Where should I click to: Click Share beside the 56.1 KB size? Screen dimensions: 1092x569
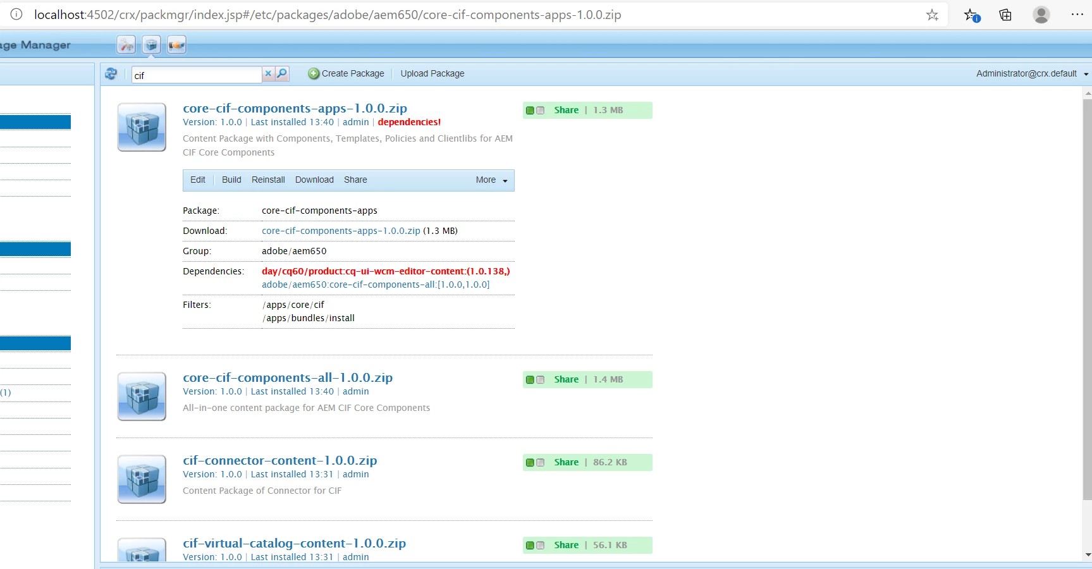tap(566, 545)
